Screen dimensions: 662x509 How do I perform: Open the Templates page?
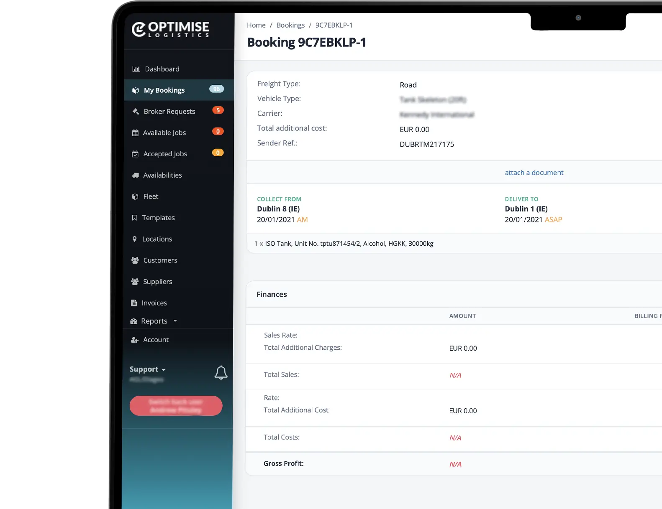click(179, 218)
